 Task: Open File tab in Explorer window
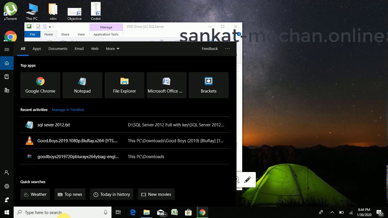click(x=32, y=35)
